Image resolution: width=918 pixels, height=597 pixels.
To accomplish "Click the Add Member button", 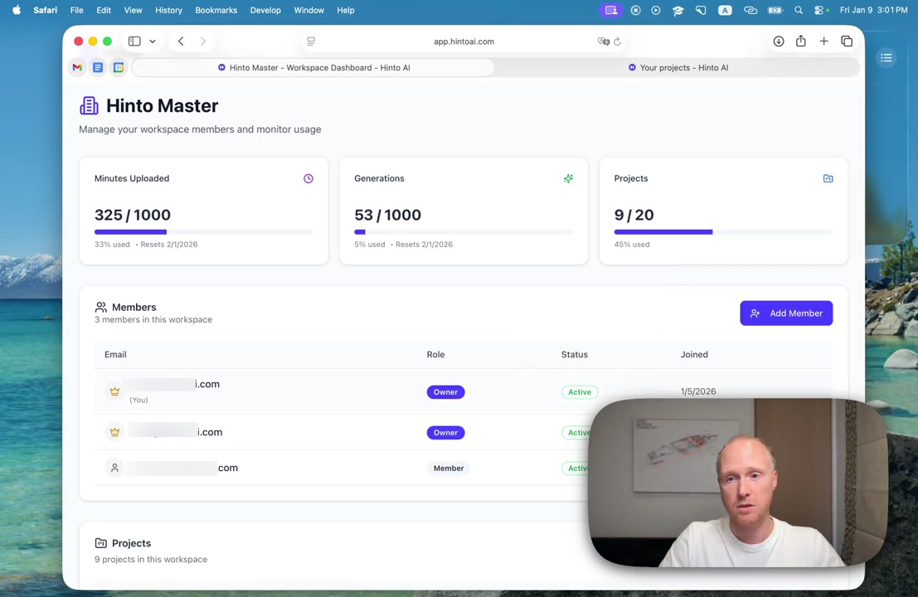I will (x=785, y=313).
